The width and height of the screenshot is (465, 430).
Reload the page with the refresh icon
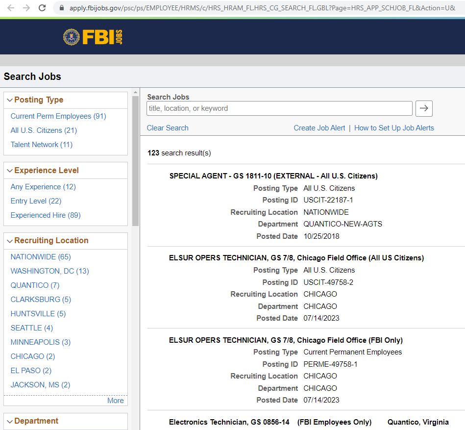pyautogui.click(x=42, y=8)
